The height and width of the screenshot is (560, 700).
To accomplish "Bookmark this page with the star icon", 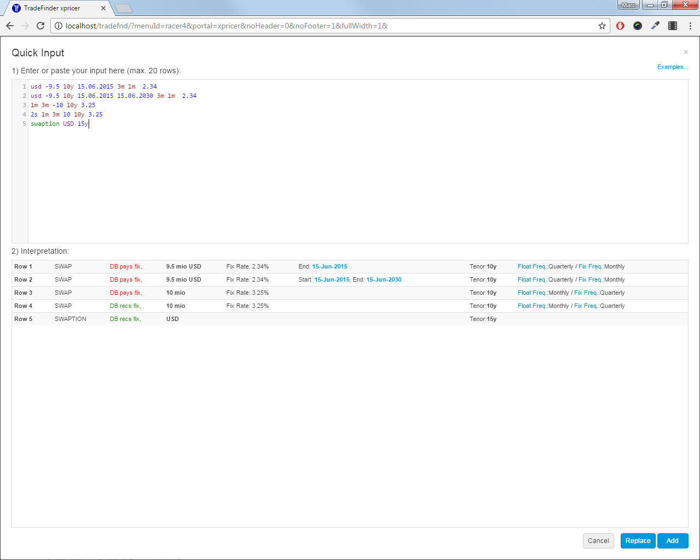I will 602,26.
